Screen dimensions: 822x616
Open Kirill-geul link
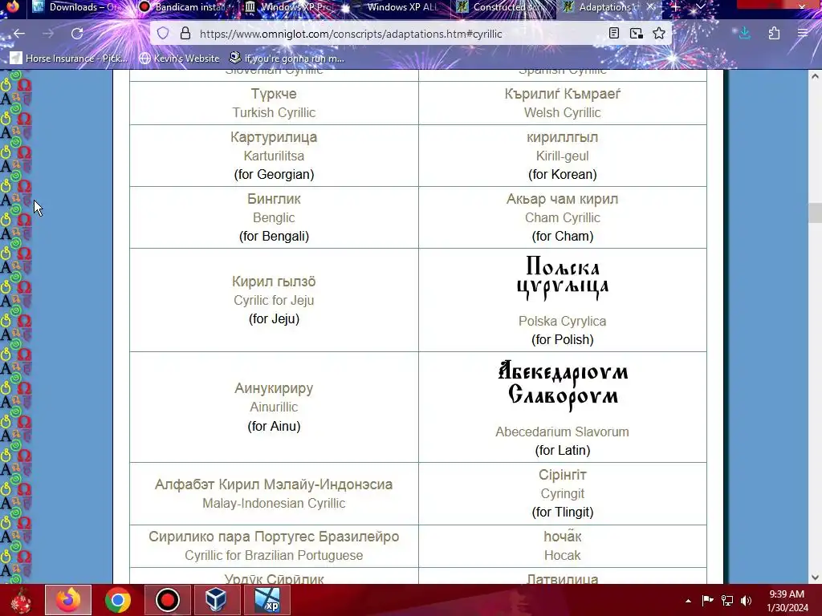(x=563, y=156)
